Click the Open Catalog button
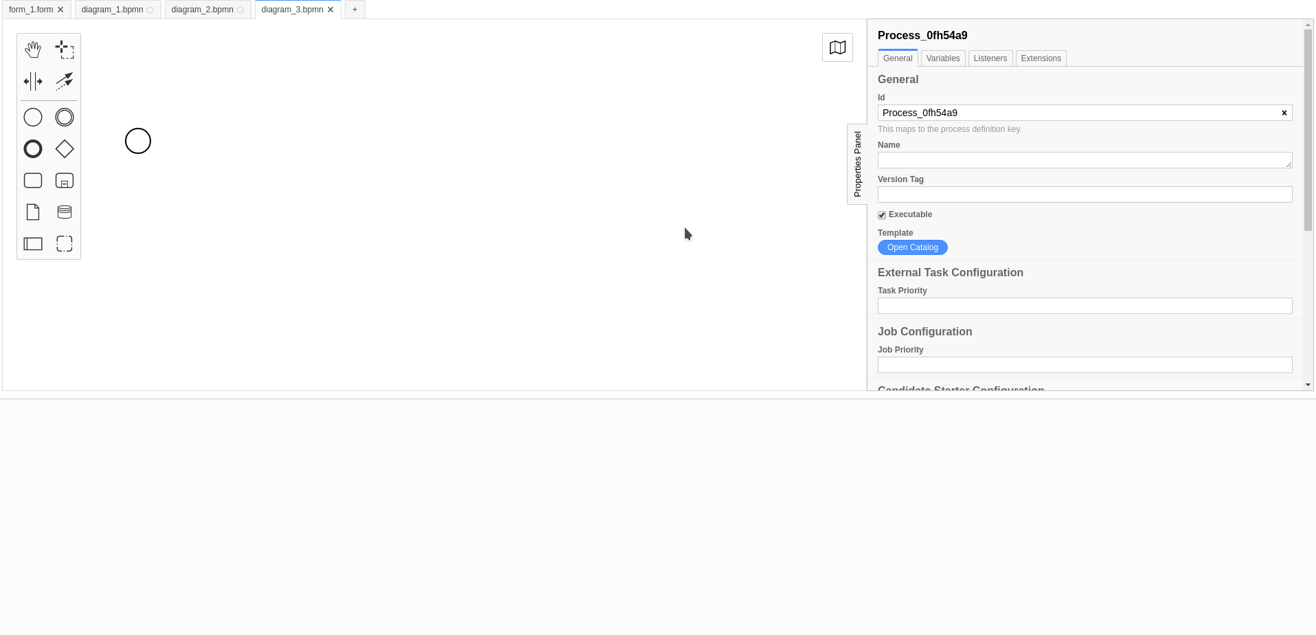The image size is (1316, 635). (x=912, y=247)
